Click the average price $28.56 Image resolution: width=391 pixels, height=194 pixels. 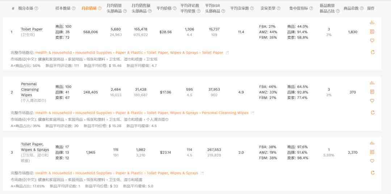[165, 32]
